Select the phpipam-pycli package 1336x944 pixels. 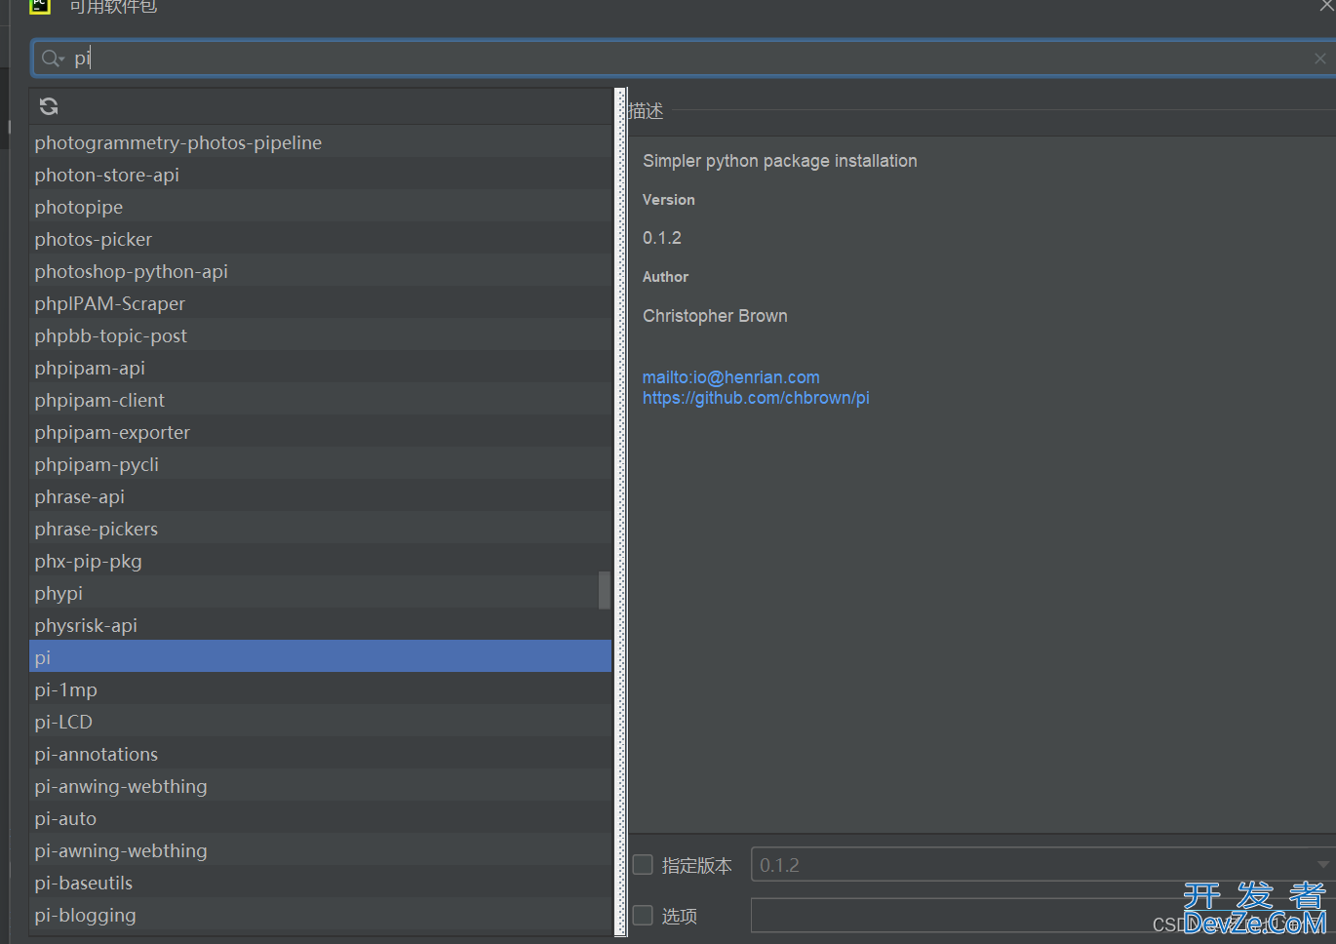click(320, 464)
